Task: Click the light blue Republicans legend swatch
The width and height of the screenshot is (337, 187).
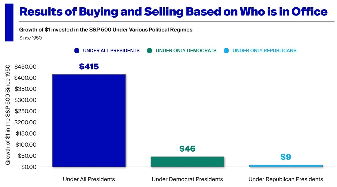Action: 226,51
